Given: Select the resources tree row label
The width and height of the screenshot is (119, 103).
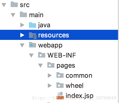Looking at the screenshot, I should click(x=54, y=35).
